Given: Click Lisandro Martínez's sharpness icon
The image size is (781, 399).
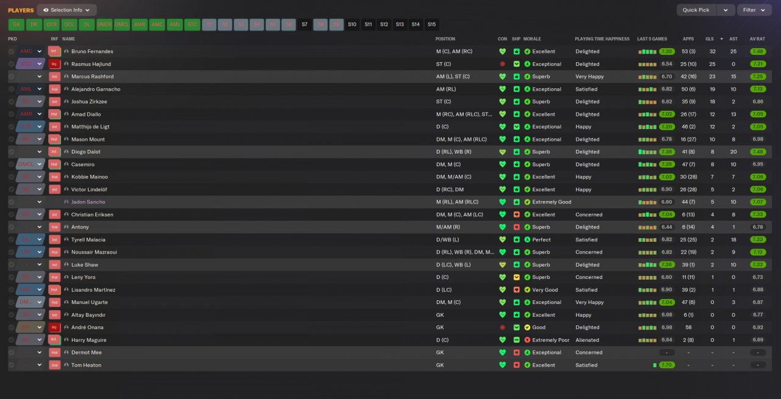Looking at the screenshot, I should 516,290.
